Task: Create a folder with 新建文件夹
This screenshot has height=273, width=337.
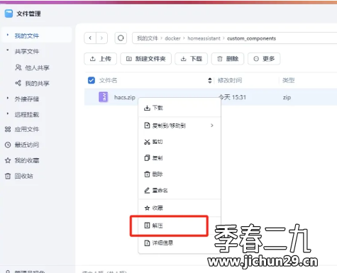Action: pyautogui.click(x=145, y=59)
